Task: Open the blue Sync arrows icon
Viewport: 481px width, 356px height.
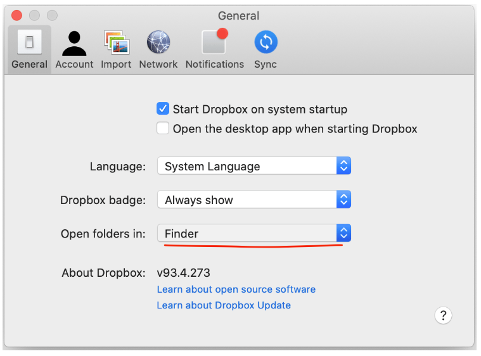Action: [x=266, y=42]
